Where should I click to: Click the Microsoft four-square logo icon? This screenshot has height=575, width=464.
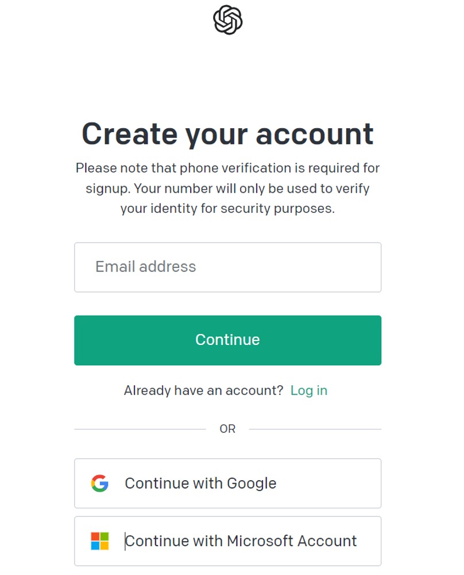(x=99, y=541)
